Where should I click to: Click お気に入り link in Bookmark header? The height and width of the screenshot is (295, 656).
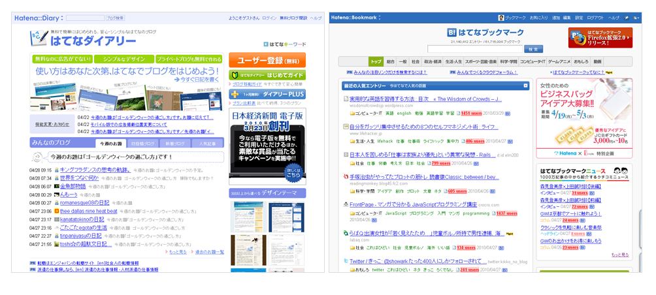(538, 18)
